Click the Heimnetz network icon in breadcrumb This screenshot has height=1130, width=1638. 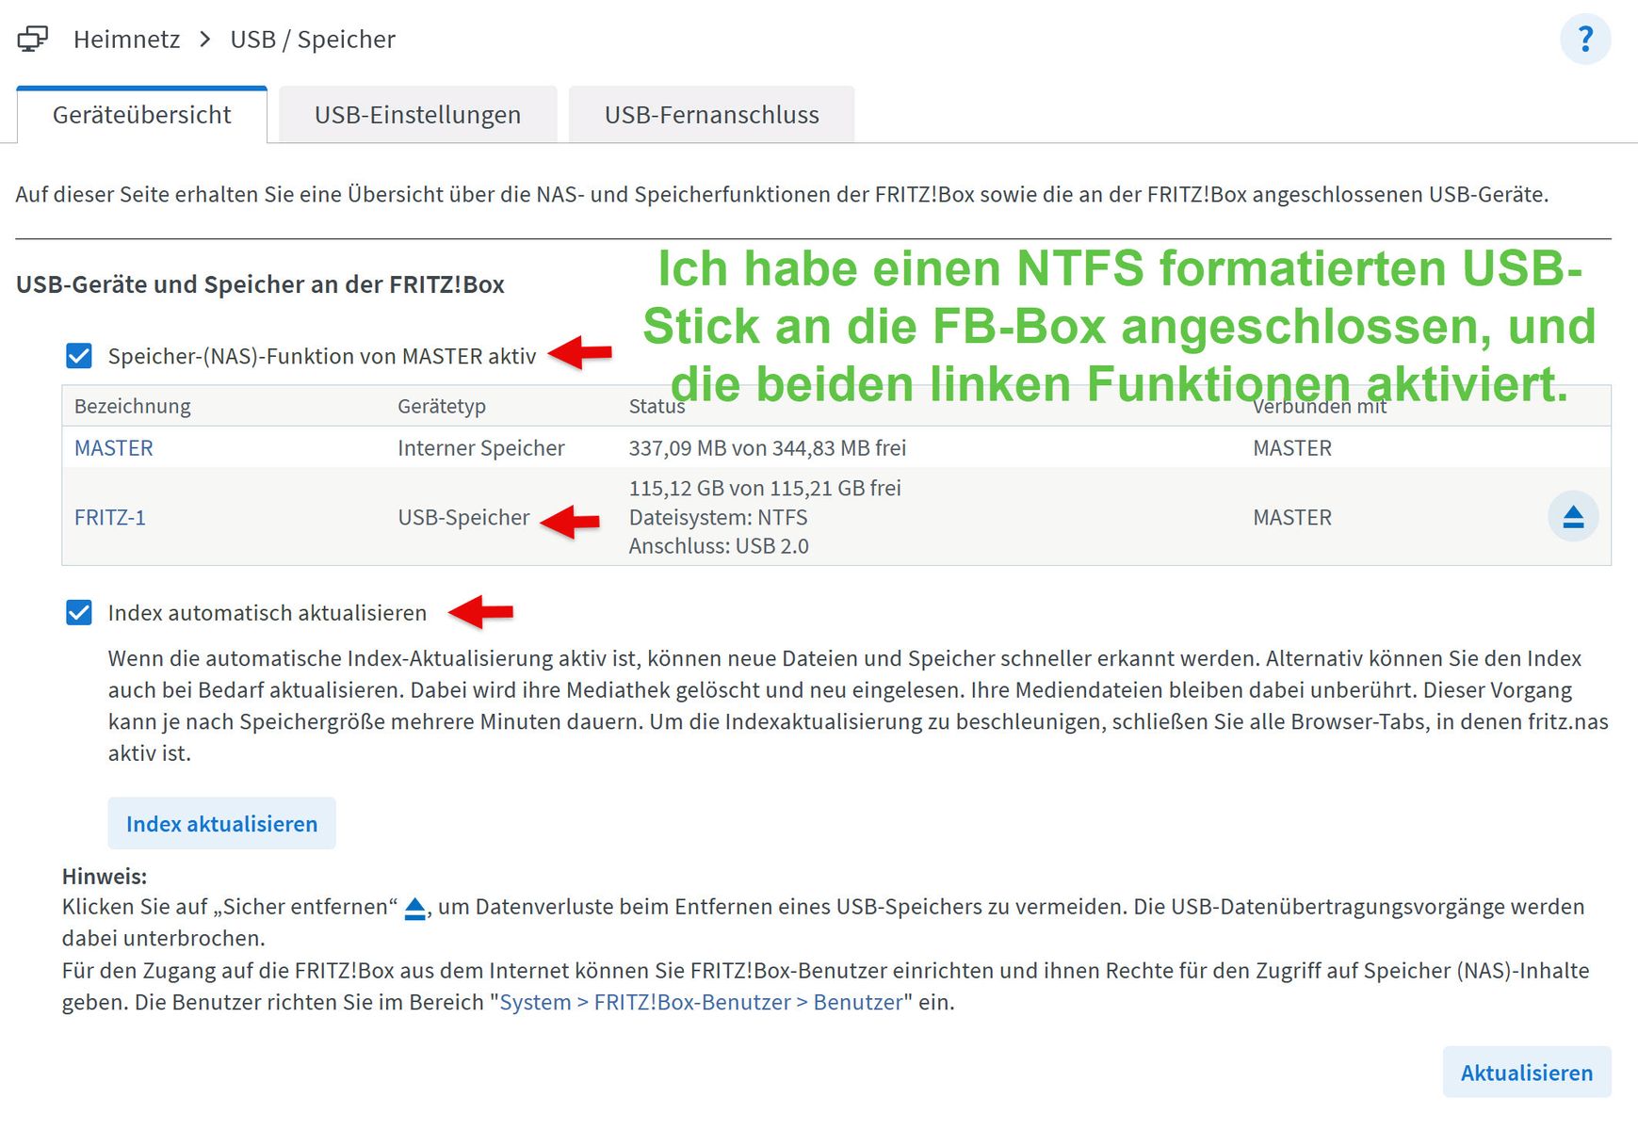coord(33,40)
